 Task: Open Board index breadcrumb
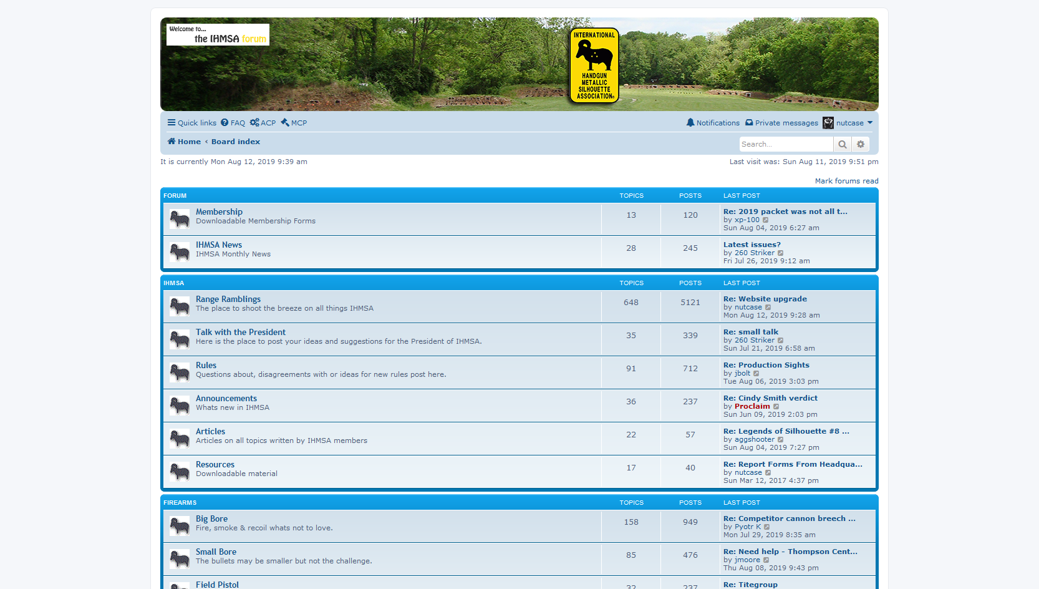(236, 142)
